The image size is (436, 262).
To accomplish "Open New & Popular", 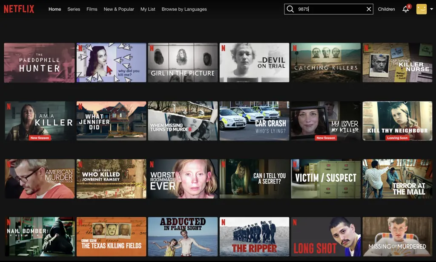I will pyautogui.click(x=119, y=9).
